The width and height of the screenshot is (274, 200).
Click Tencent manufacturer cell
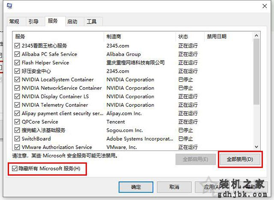(116, 122)
